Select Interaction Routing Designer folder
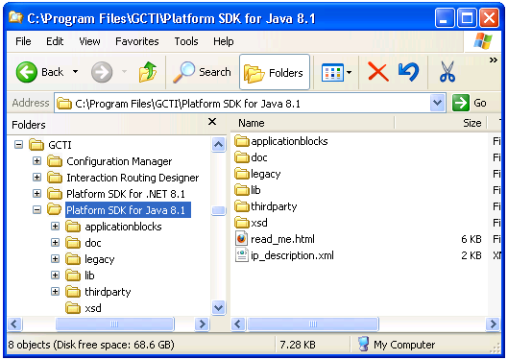Viewport: 508px width, 360px height. 123,178
